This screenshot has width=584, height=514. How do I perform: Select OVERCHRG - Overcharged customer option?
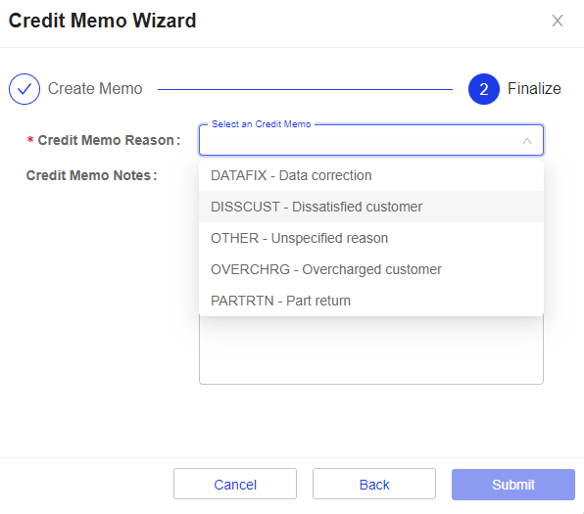tap(371, 269)
